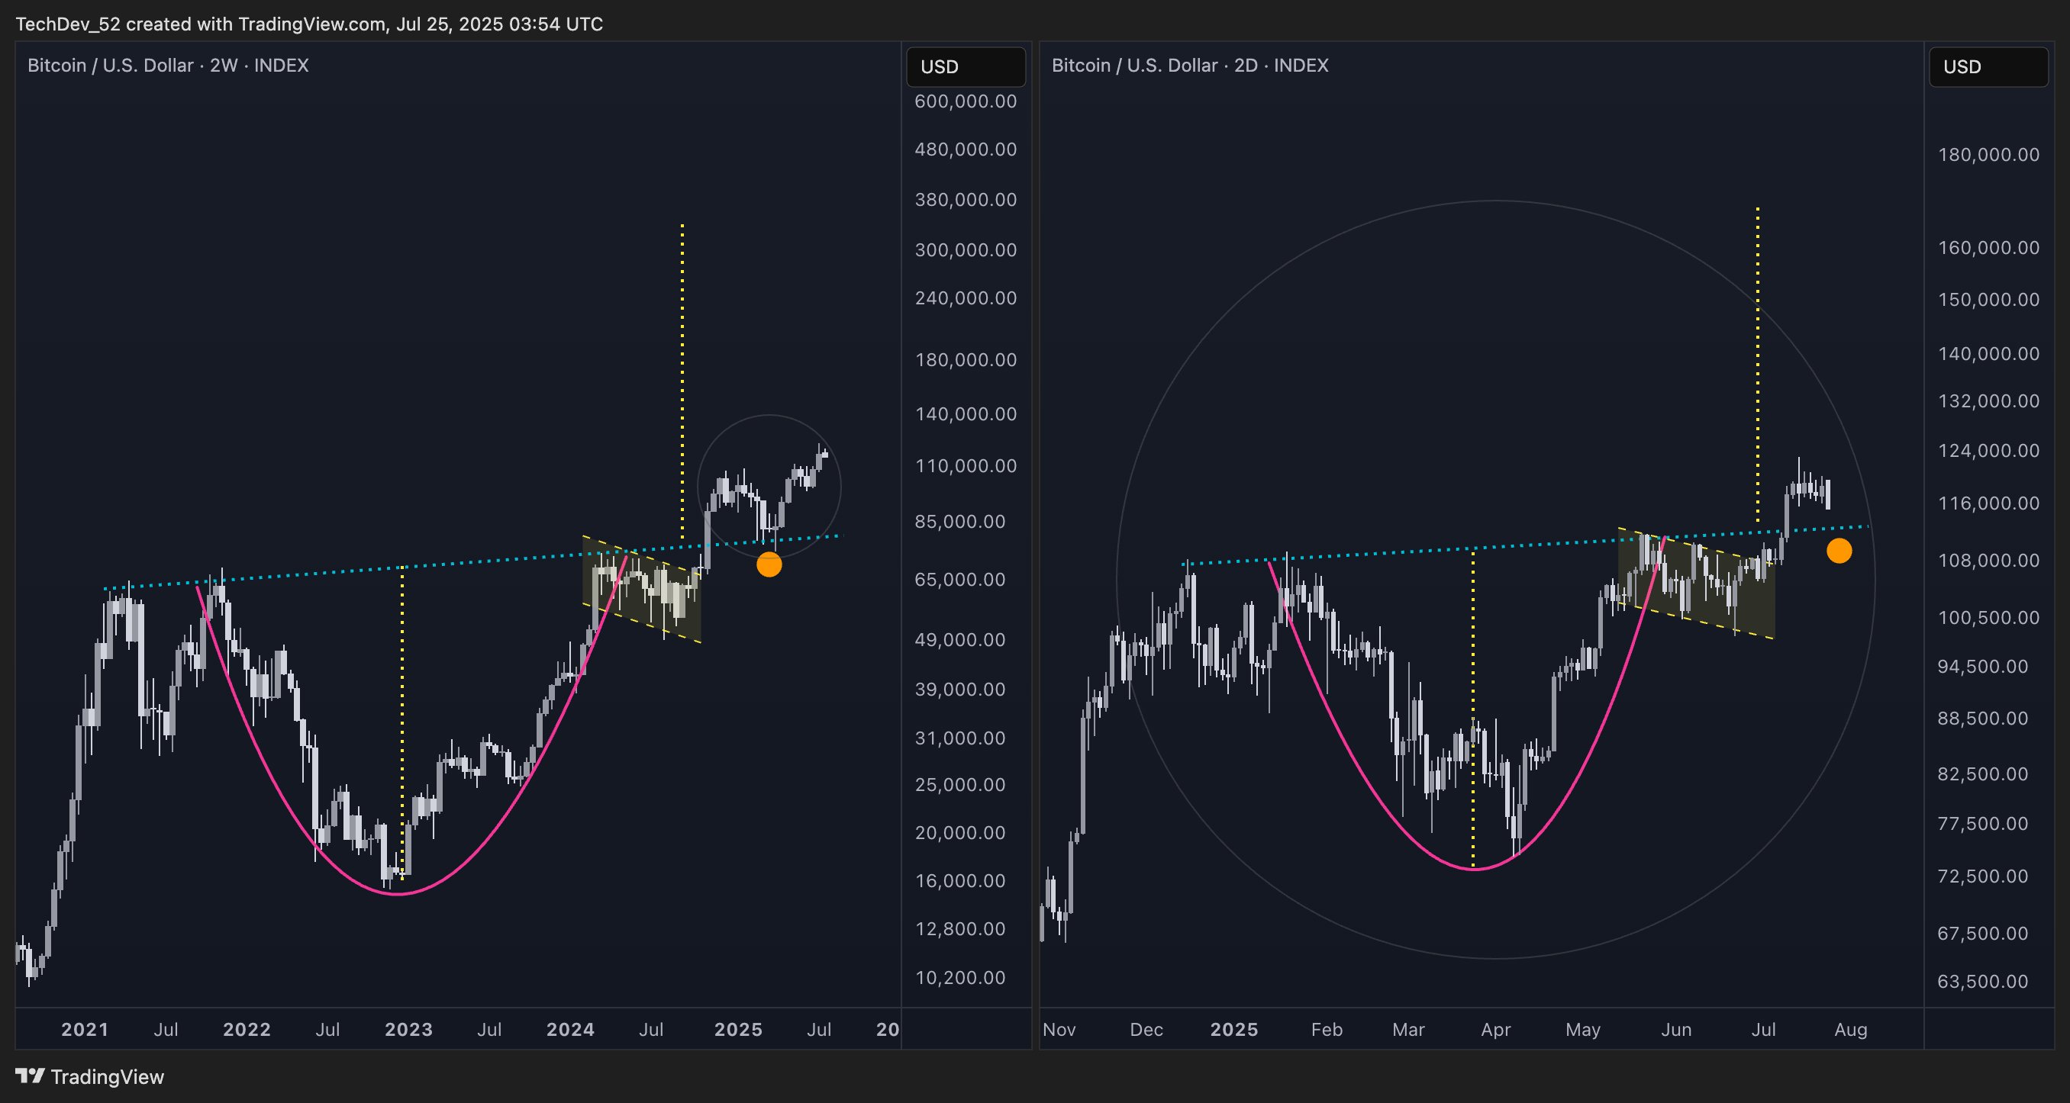Viewport: 2070px width, 1103px height.
Task: Click orange circle marker on left chart
Action: click(x=769, y=564)
